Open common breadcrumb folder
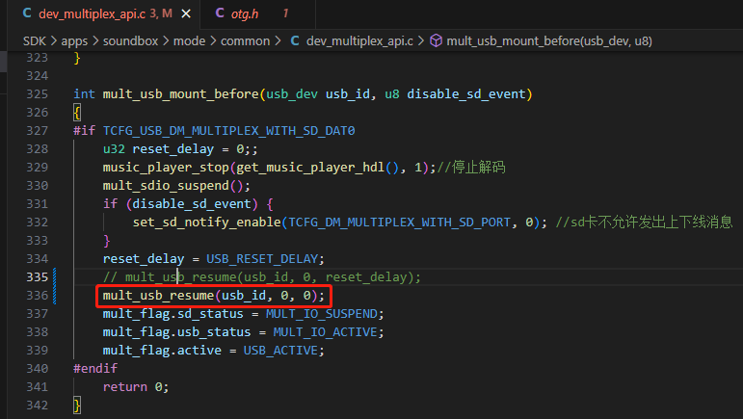This screenshot has height=419, width=743. click(x=245, y=41)
